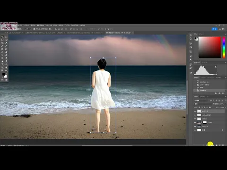Click the workspace switcher icon
The image size is (227, 170).
tap(223, 29)
